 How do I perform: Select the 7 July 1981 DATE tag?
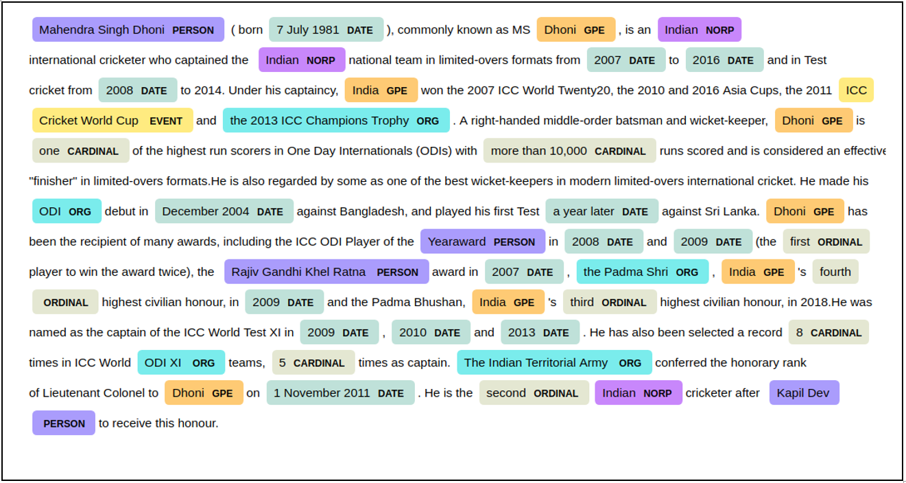(x=326, y=30)
